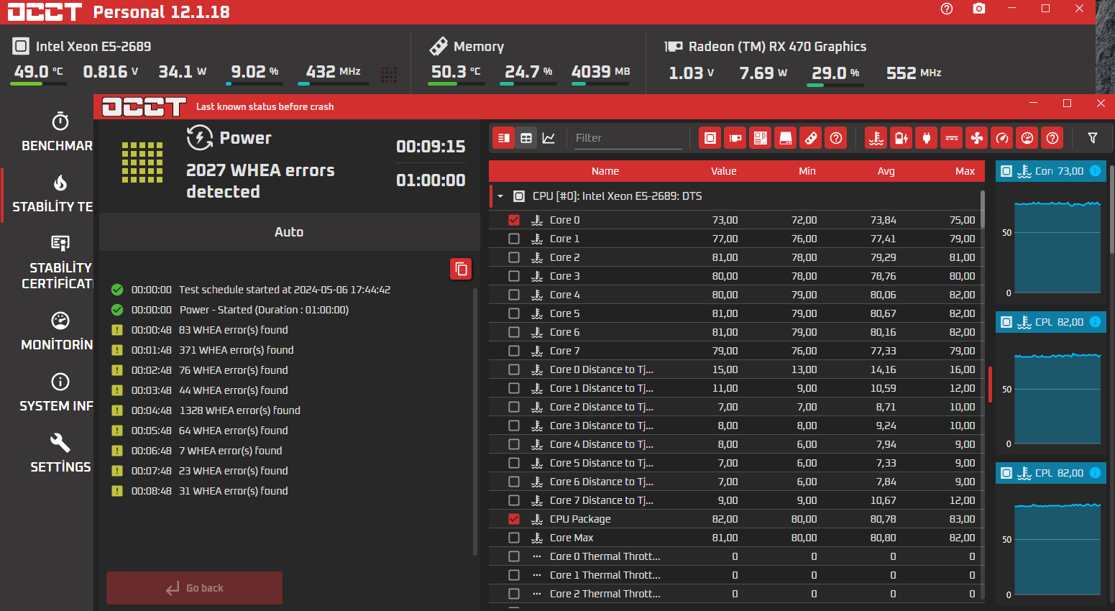Check the Core 0 Distance to Tj checkbox
1115x611 pixels.
[514, 369]
